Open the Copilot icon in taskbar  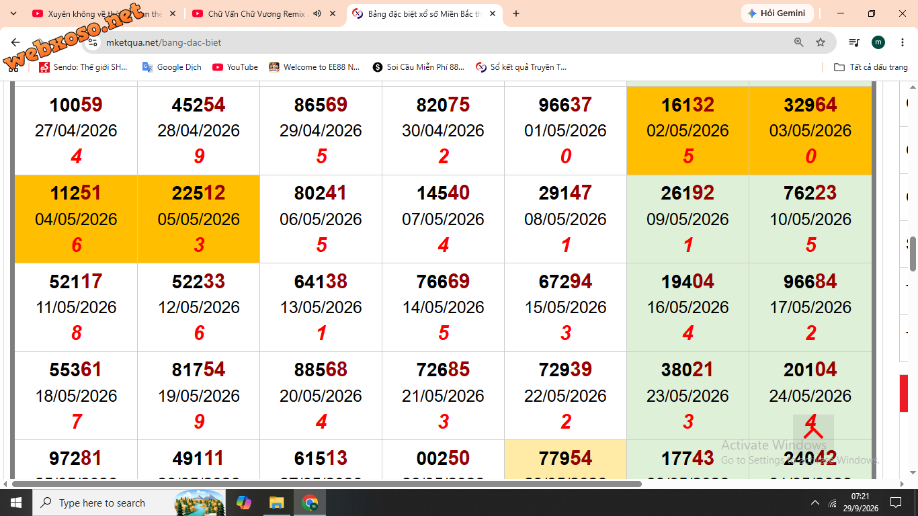243,503
